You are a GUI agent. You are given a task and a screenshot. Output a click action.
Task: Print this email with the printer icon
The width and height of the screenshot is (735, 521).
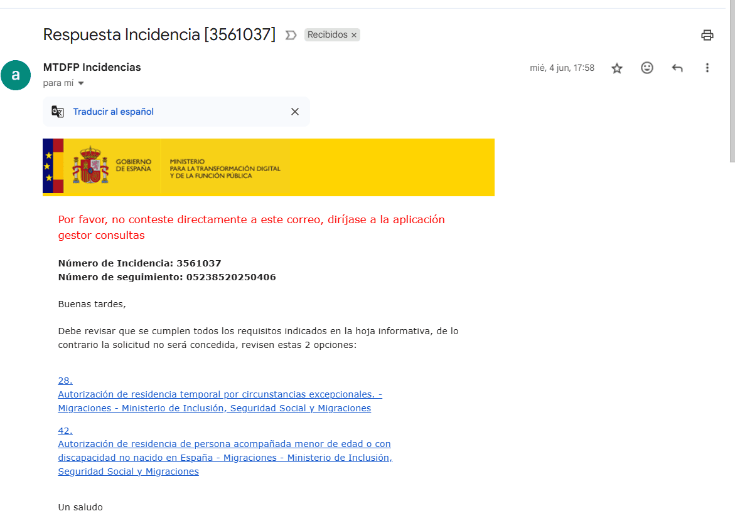(707, 35)
